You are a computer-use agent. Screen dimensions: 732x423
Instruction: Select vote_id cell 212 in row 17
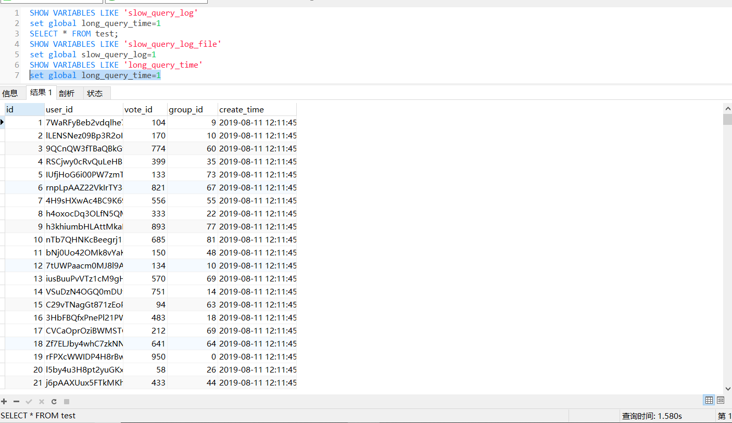[145, 331]
